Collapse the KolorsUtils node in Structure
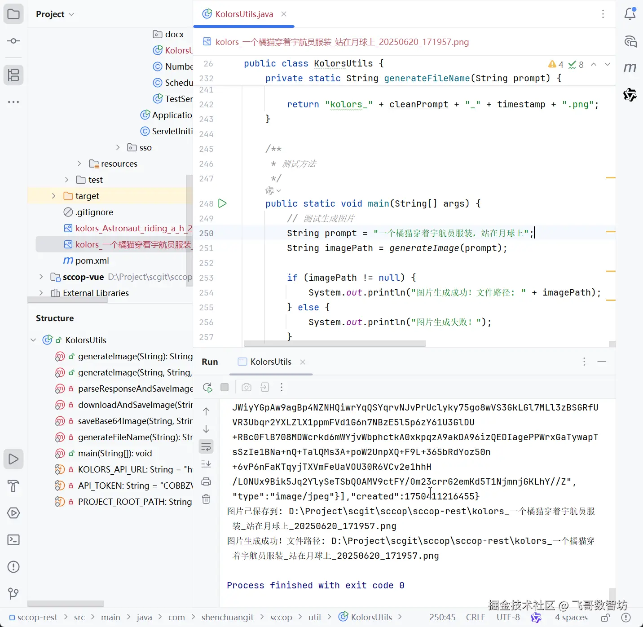This screenshot has width=643, height=627. tap(33, 340)
